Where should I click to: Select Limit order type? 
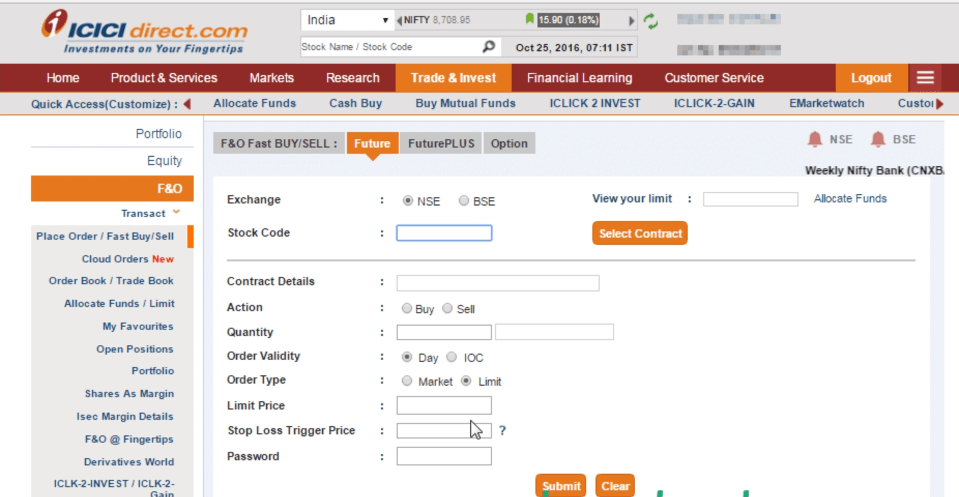[466, 381]
